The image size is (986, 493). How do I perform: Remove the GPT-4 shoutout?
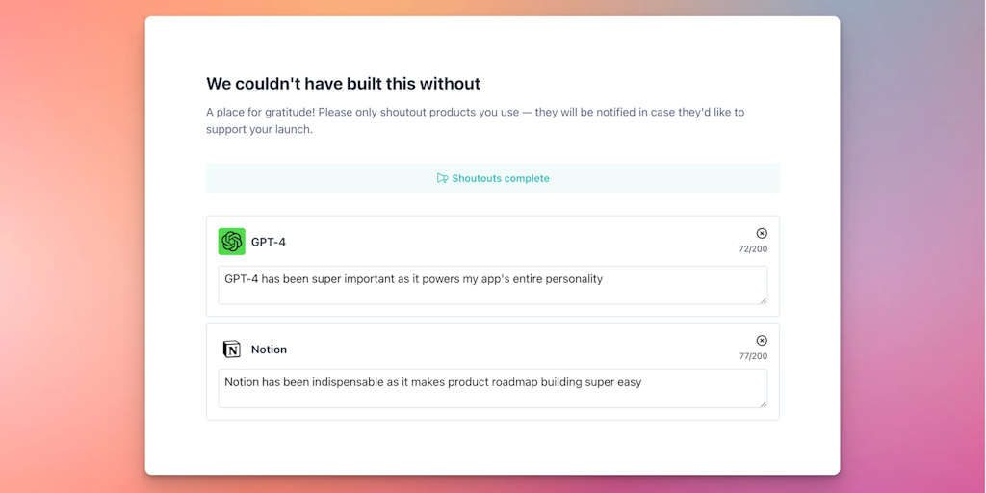[762, 233]
